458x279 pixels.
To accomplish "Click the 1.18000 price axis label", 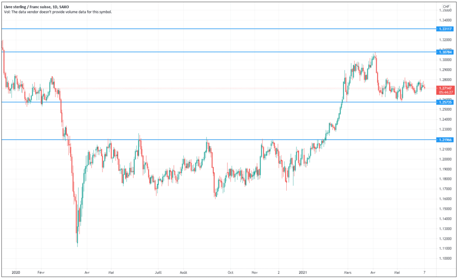I will coord(445,179).
